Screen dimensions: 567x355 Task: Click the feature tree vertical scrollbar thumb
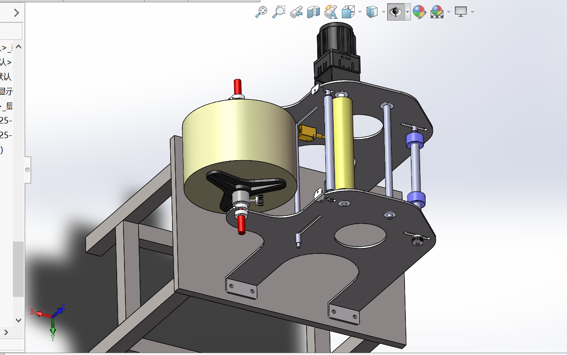[18, 269]
